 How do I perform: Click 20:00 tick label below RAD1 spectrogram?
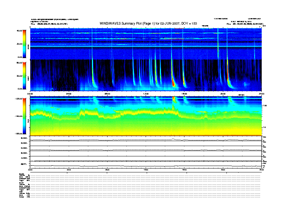223,94
